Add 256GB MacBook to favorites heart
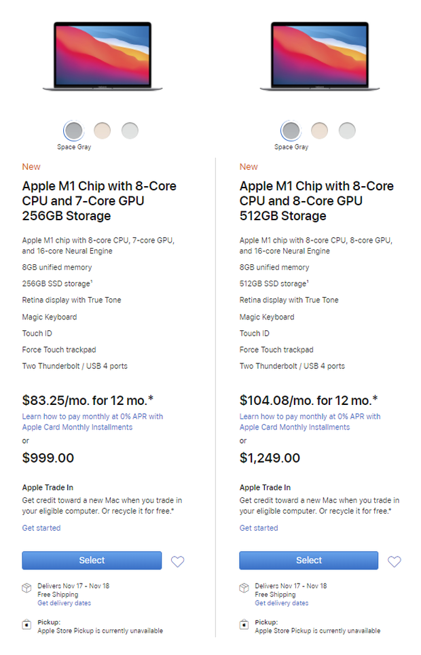The height and width of the screenshot is (655, 421). 177,561
